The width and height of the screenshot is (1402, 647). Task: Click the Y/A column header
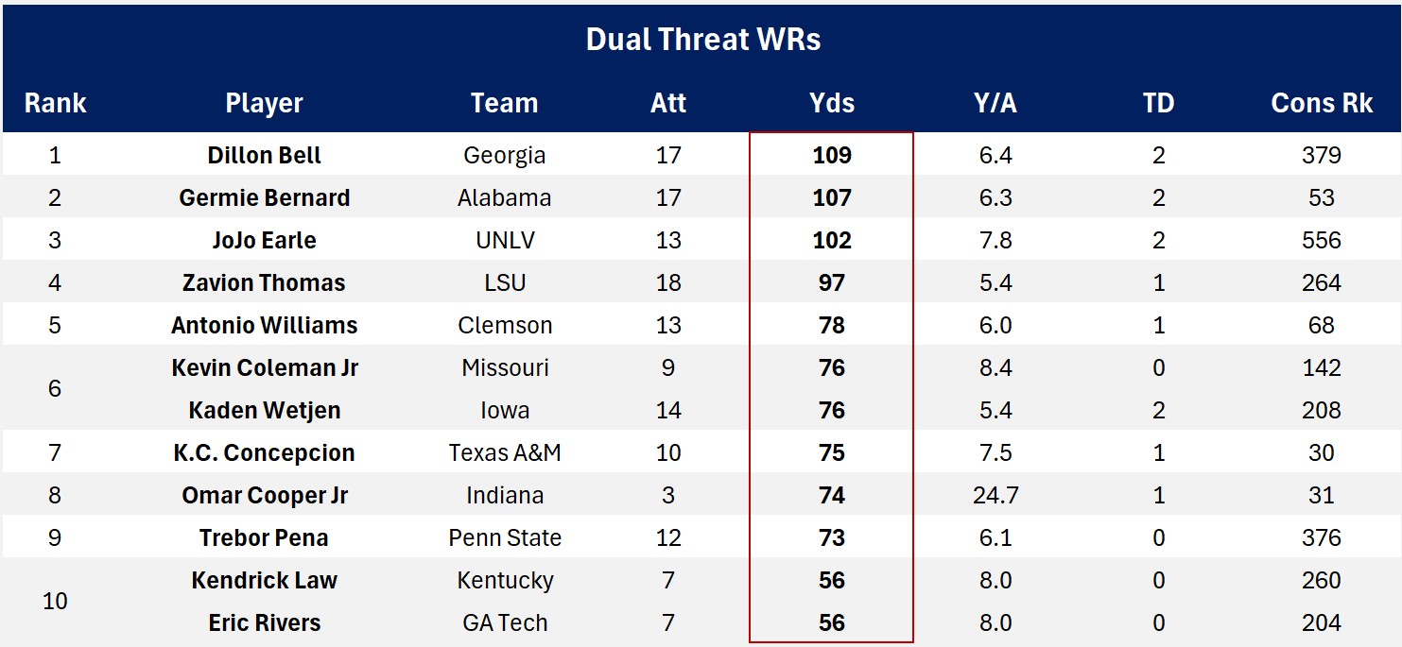point(995,103)
